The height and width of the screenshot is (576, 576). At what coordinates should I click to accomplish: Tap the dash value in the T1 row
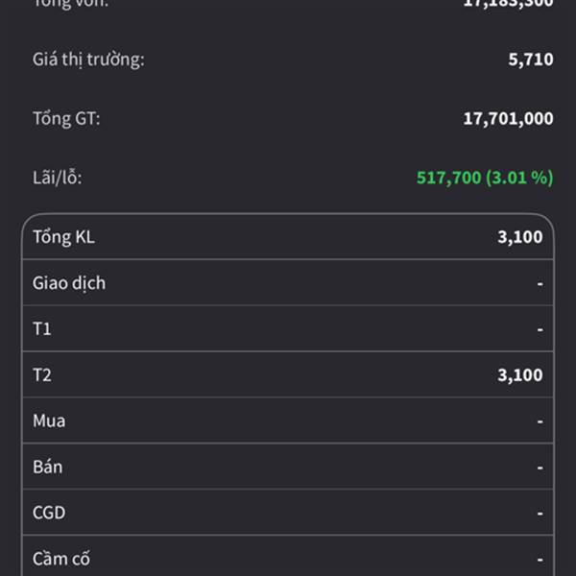[540, 330]
